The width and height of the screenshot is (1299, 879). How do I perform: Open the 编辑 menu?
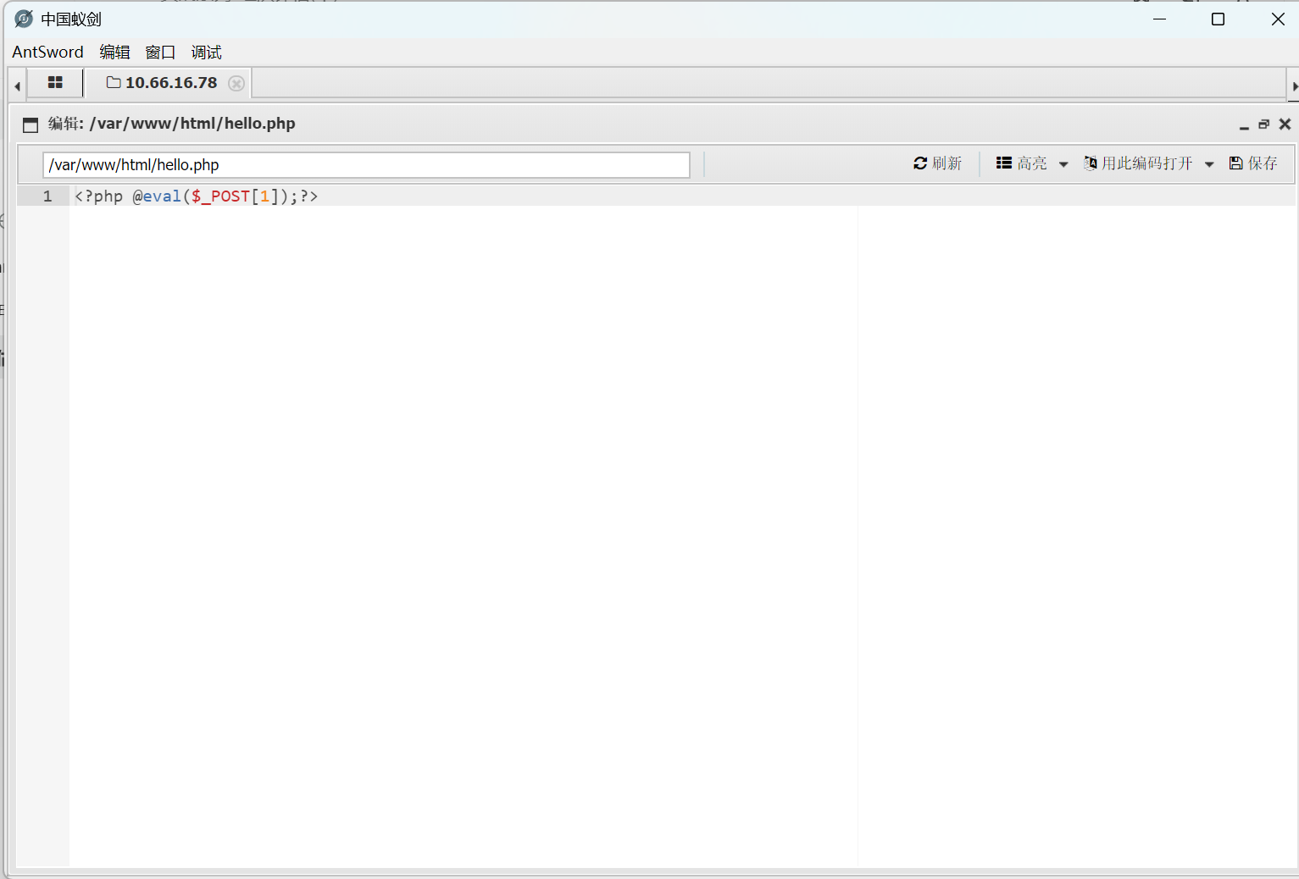(x=114, y=53)
